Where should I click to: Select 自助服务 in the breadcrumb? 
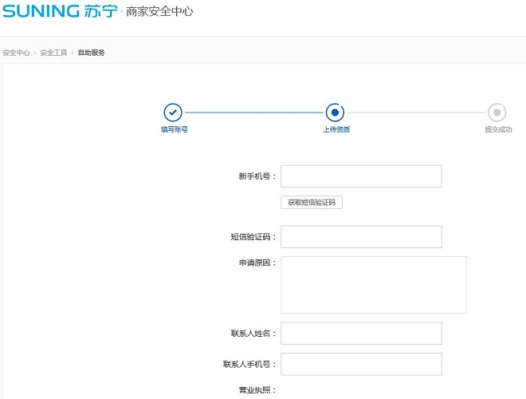91,53
